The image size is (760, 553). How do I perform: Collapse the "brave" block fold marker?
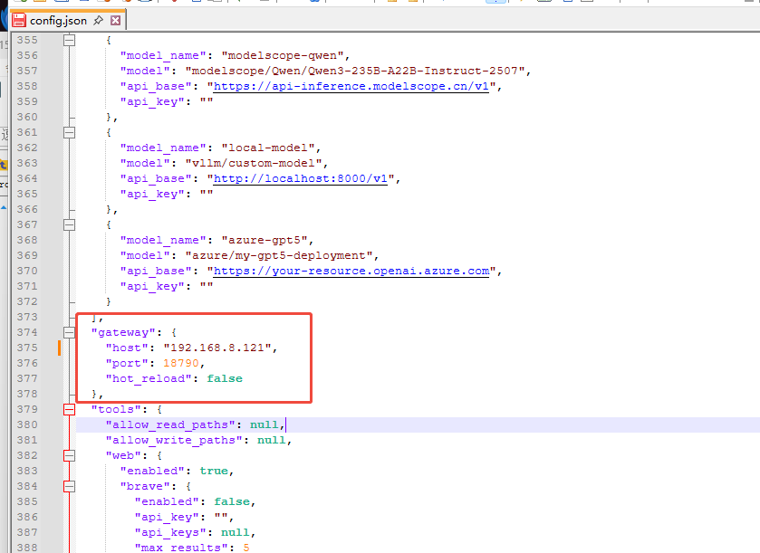pos(70,486)
